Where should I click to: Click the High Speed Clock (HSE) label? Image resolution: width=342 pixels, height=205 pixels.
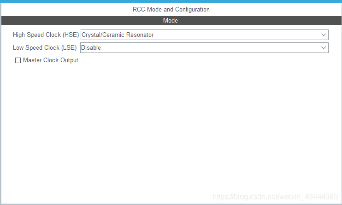pyautogui.click(x=46, y=35)
